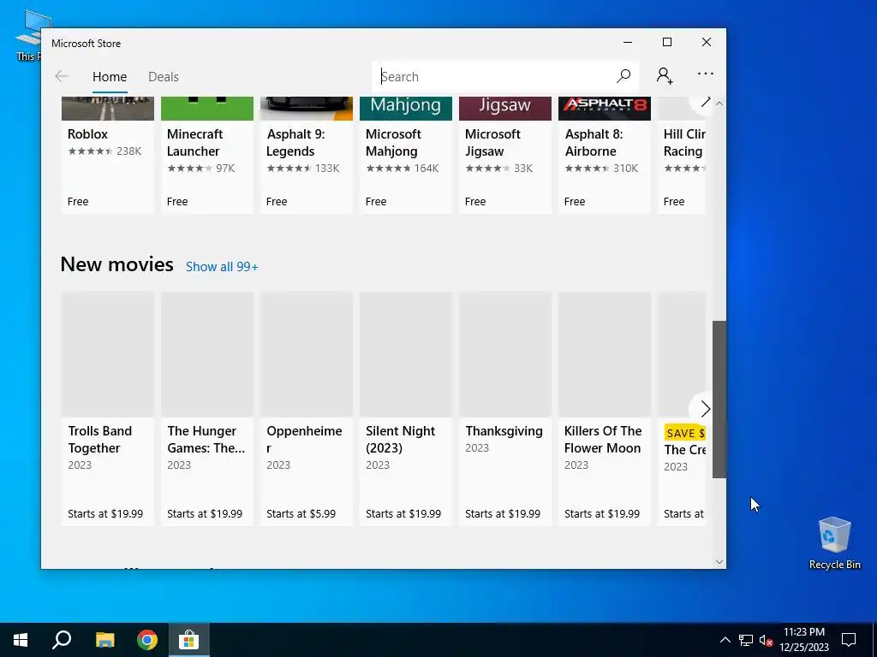Viewport: 877px width, 657px height.
Task: Open the sign-in account icon
Action: pos(665,75)
